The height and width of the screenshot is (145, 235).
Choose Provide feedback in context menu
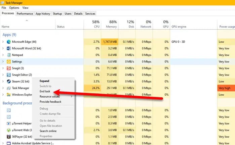pos(50,102)
